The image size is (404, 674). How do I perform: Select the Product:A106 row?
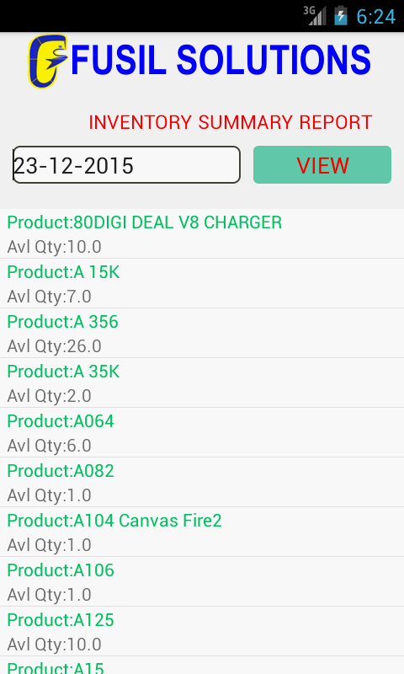(202, 581)
